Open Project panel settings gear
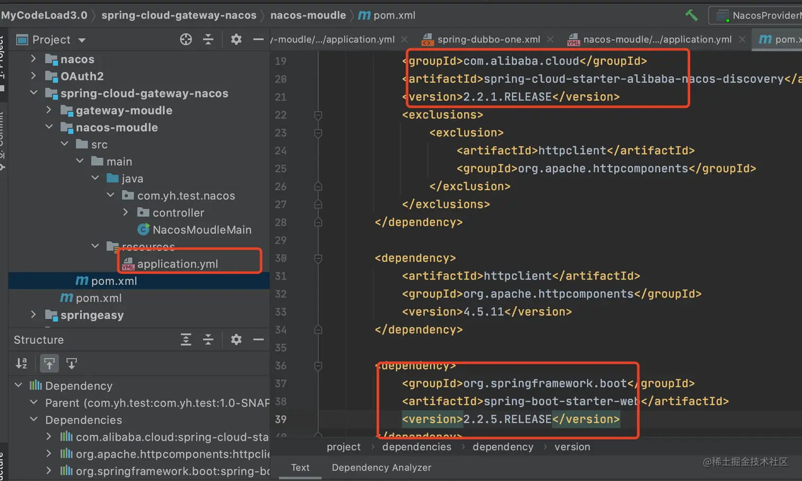802x481 pixels. (x=236, y=39)
